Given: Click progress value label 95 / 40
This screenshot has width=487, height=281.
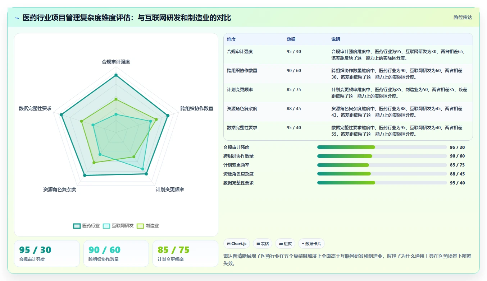Looking at the screenshot, I should 457,183.
